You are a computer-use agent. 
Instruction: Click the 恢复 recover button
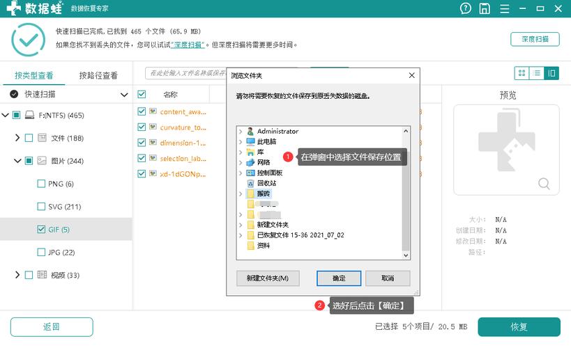point(519,327)
